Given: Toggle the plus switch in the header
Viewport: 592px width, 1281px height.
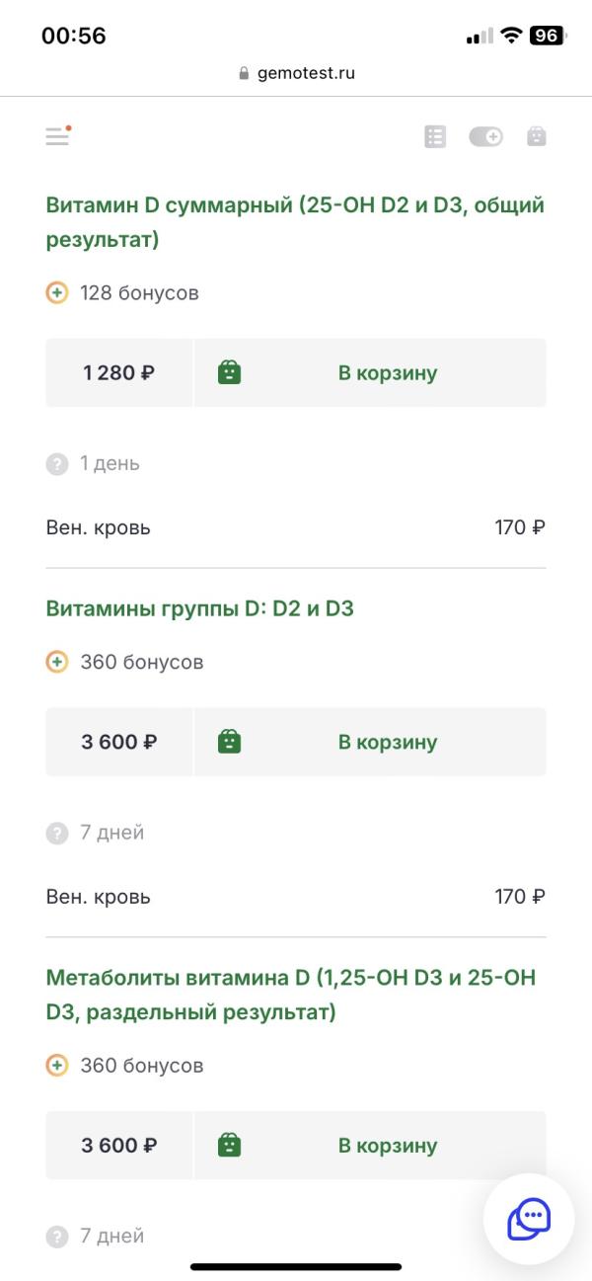Looking at the screenshot, I should pyautogui.click(x=485, y=136).
